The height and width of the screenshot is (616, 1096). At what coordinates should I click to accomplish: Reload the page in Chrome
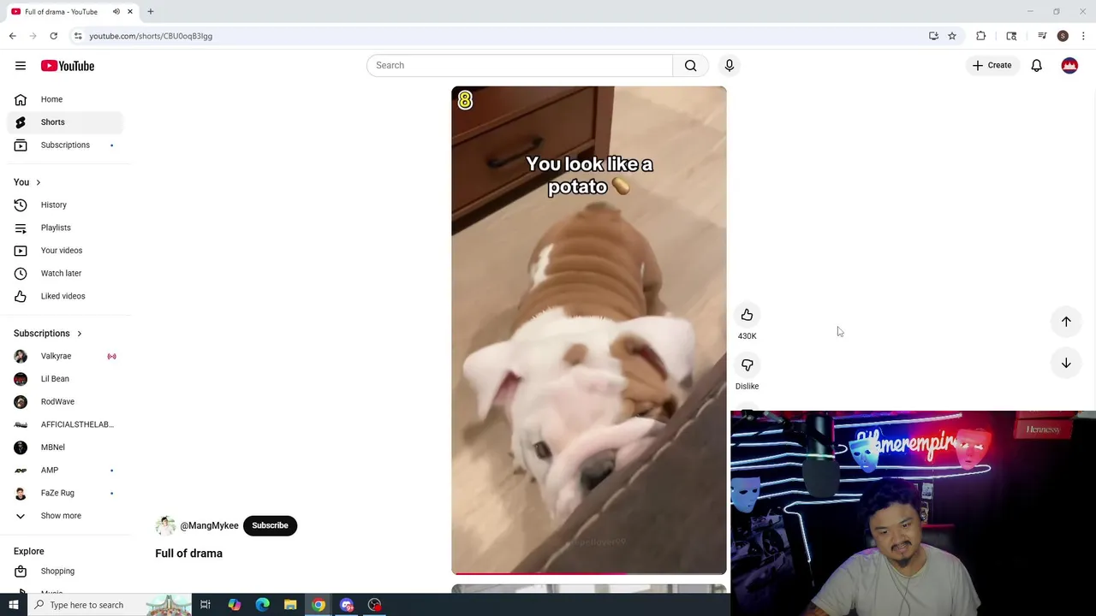53,36
